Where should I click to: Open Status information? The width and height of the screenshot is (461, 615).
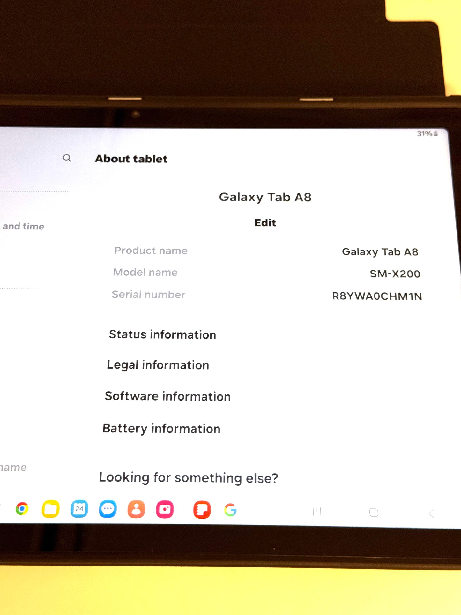162,334
